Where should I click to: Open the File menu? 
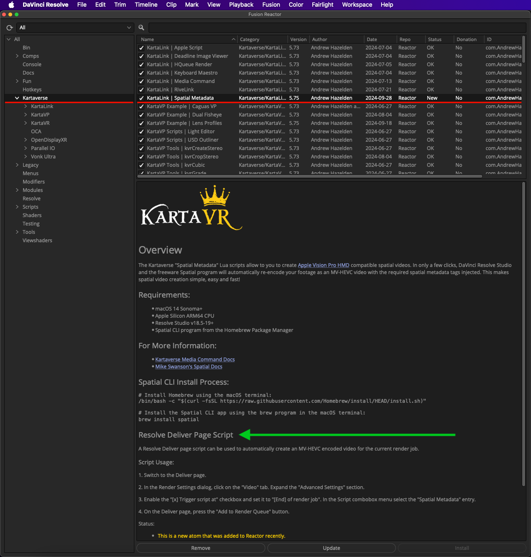click(x=82, y=5)
